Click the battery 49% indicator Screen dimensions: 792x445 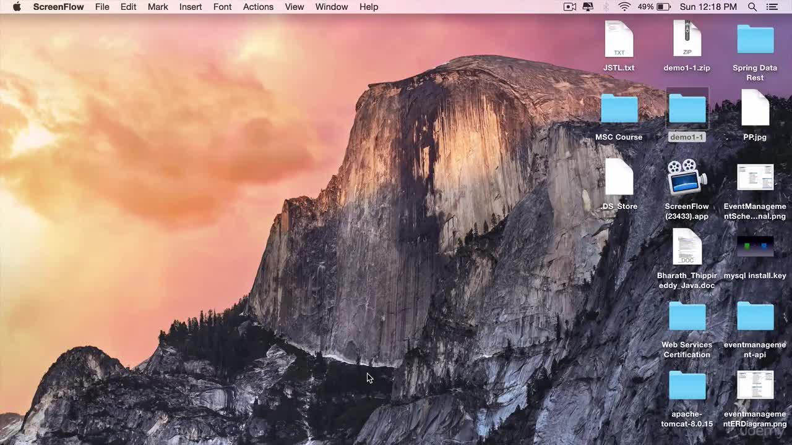(x=655, y=7)
